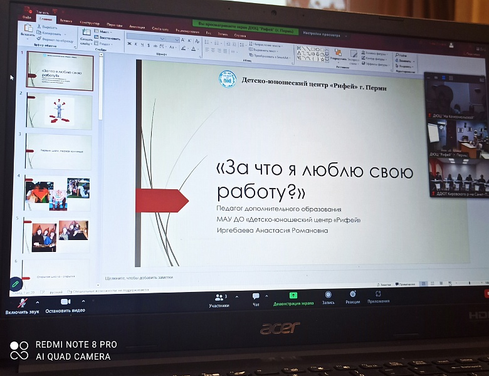Open Приложения apps in Zoom toolbar
This screenshot has width=489, height=376.
pos(378,297)
